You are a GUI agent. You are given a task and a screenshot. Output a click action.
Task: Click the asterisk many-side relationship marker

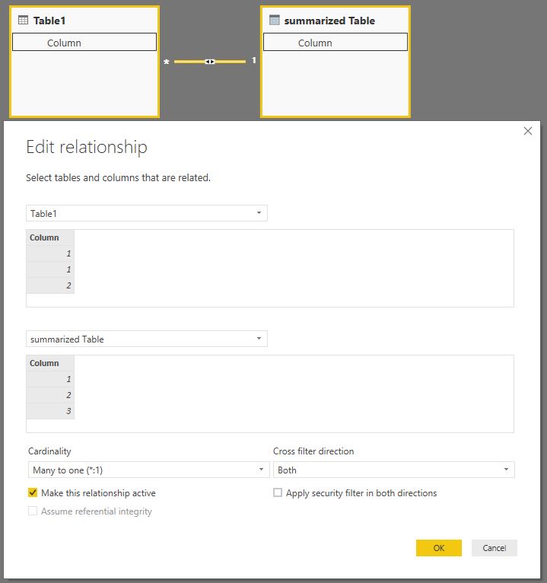(167, 62)
